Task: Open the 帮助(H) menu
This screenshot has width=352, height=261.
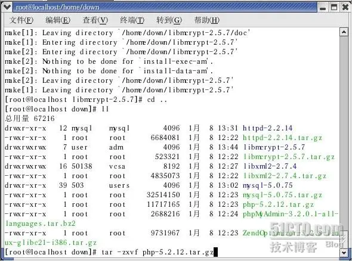Action: tap(206, 20)
